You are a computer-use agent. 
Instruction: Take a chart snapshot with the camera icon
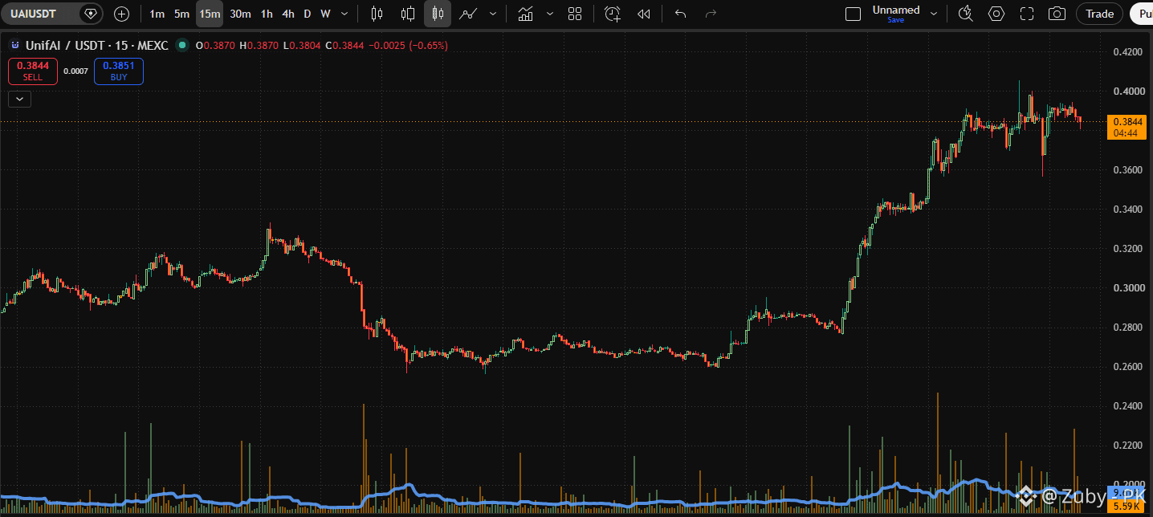(1057, 14)
